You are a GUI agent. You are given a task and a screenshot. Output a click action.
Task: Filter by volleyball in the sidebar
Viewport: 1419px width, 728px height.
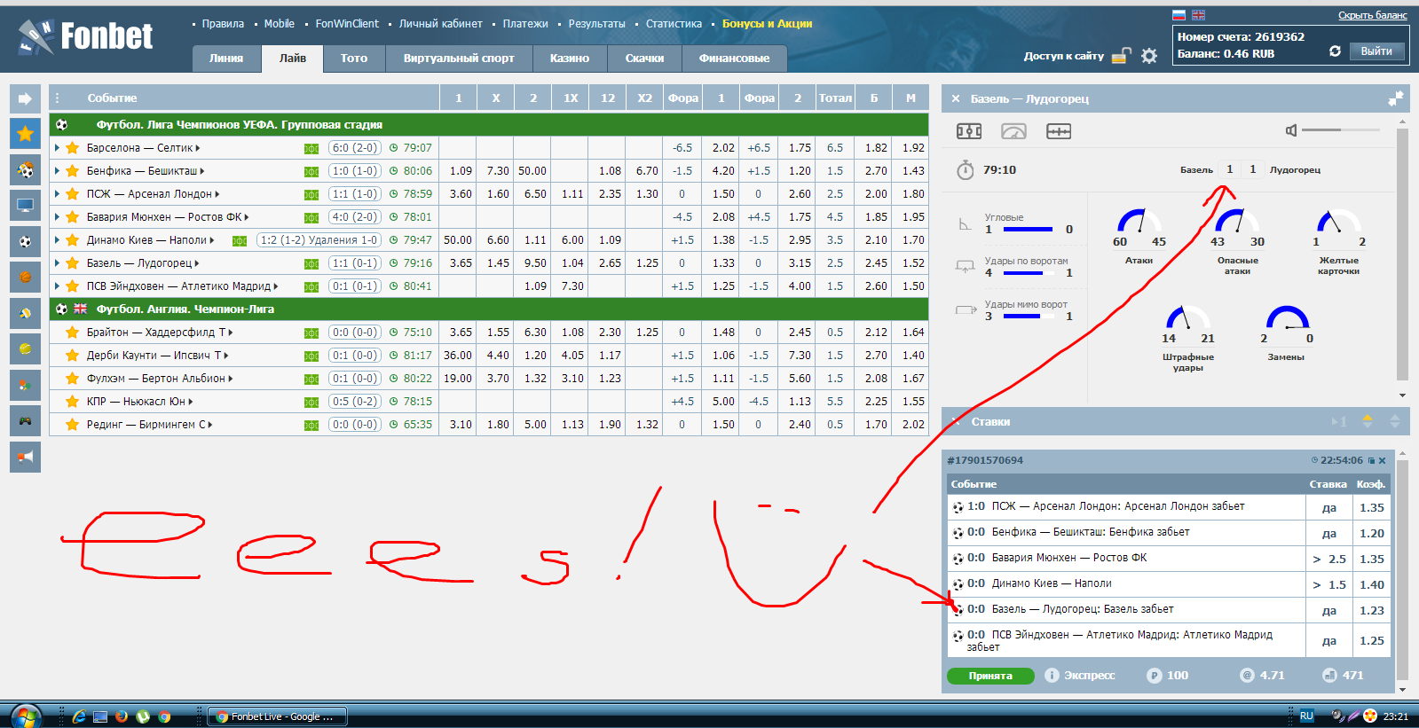[25, 313]
